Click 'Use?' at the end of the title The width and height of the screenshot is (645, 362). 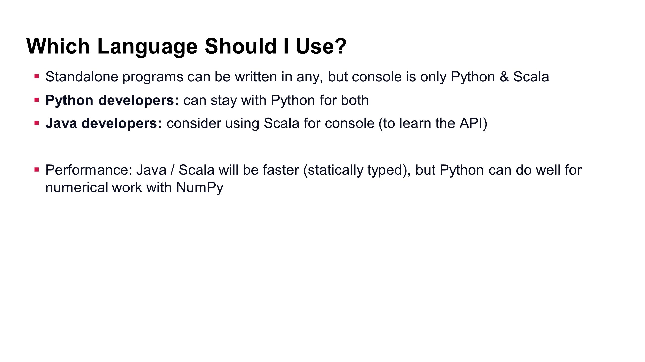coord(321,47)
